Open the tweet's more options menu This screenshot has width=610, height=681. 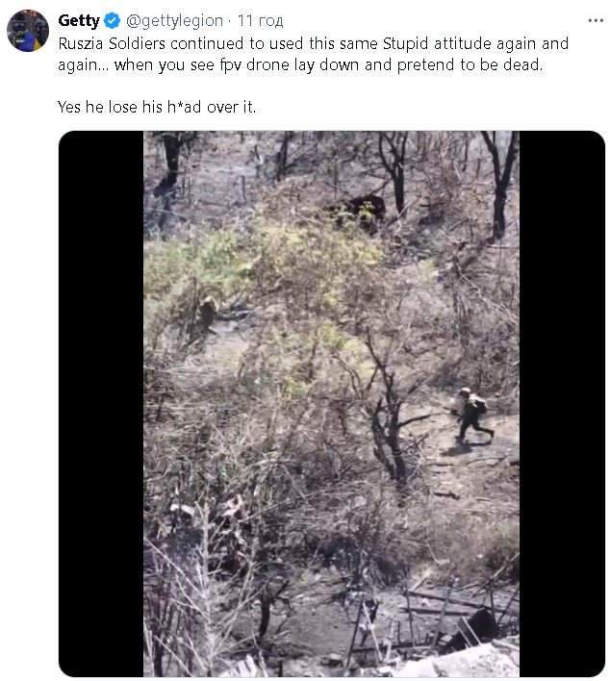pyautogui.click(x=588, y=20)
